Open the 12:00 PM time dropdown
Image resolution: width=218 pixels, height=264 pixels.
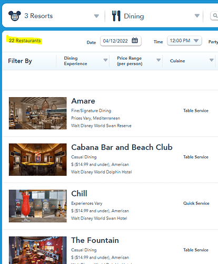[x=184, y=41]
